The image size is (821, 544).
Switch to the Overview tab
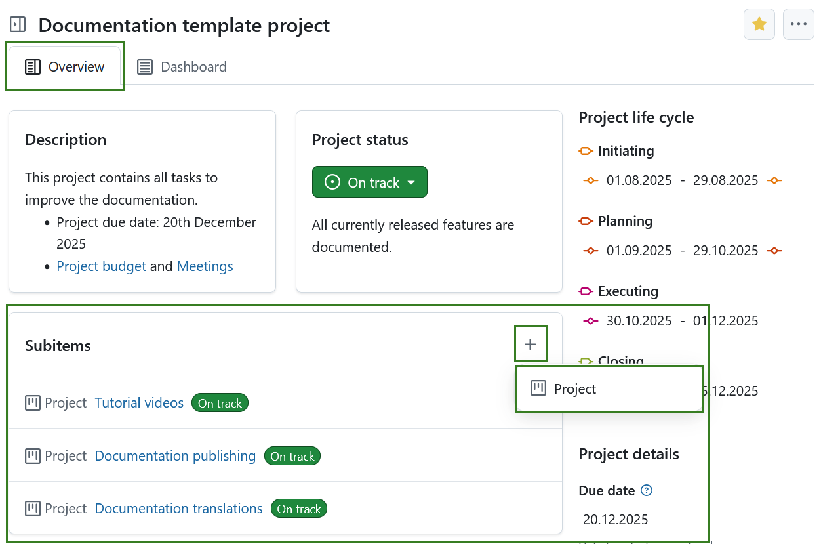pos(65,66)
